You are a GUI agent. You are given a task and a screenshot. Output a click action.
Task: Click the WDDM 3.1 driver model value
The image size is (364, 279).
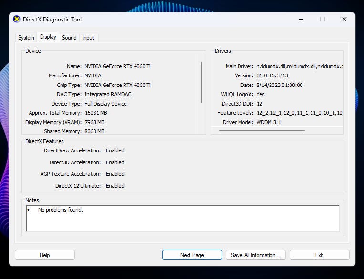point(269,122)
